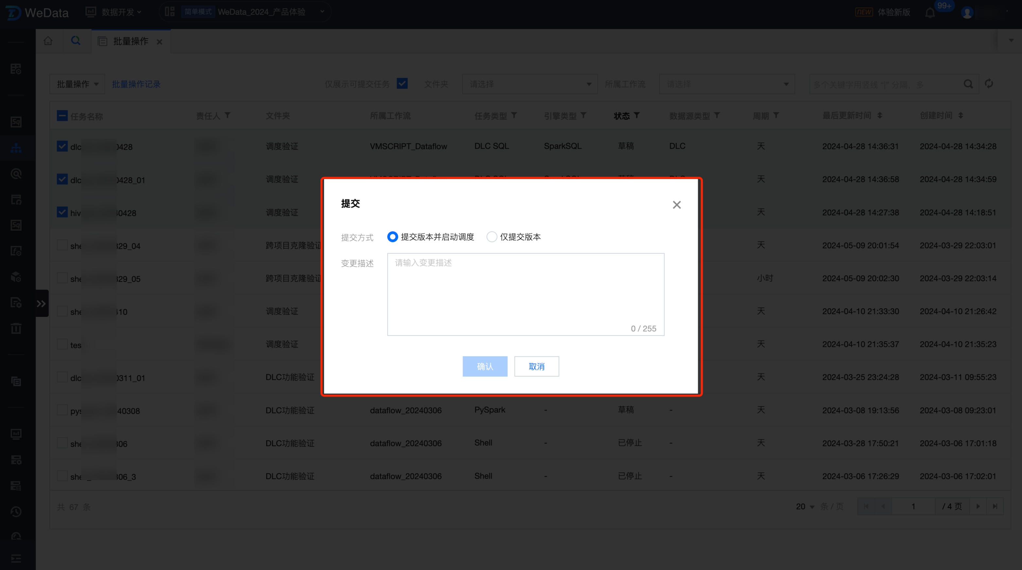Open the 批量操作 dropdown button
This screenshot has width=1022, height=570.
77,84
